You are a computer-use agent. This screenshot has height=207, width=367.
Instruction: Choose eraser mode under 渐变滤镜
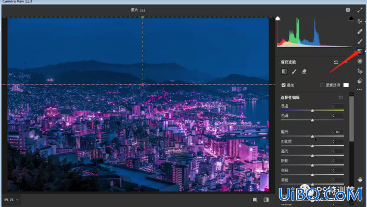click(304, 72)
